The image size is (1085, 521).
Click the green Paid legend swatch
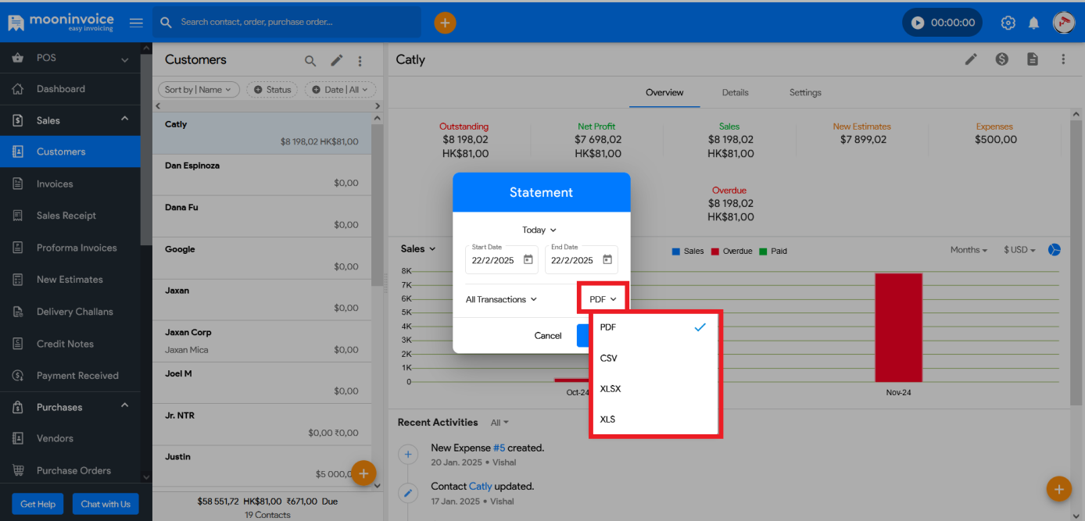[x=763, y=252]
